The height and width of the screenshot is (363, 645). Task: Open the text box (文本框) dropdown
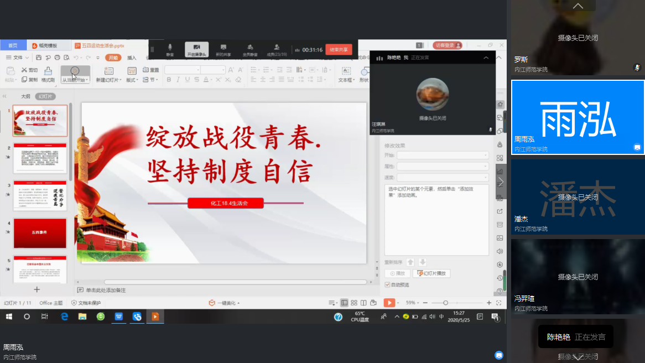(x=346, y=80)
